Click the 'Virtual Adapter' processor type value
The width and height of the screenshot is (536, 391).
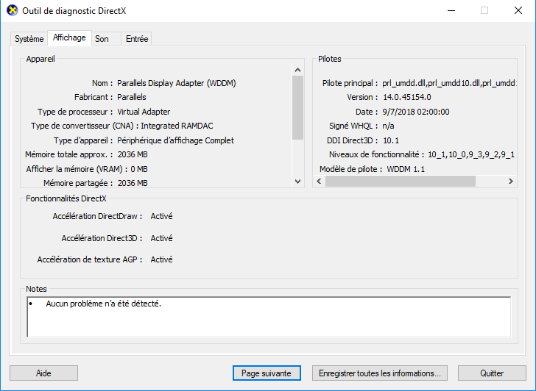pos(144,112)
